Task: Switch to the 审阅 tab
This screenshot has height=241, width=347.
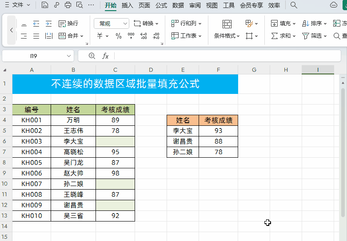Action: (195, 5)
